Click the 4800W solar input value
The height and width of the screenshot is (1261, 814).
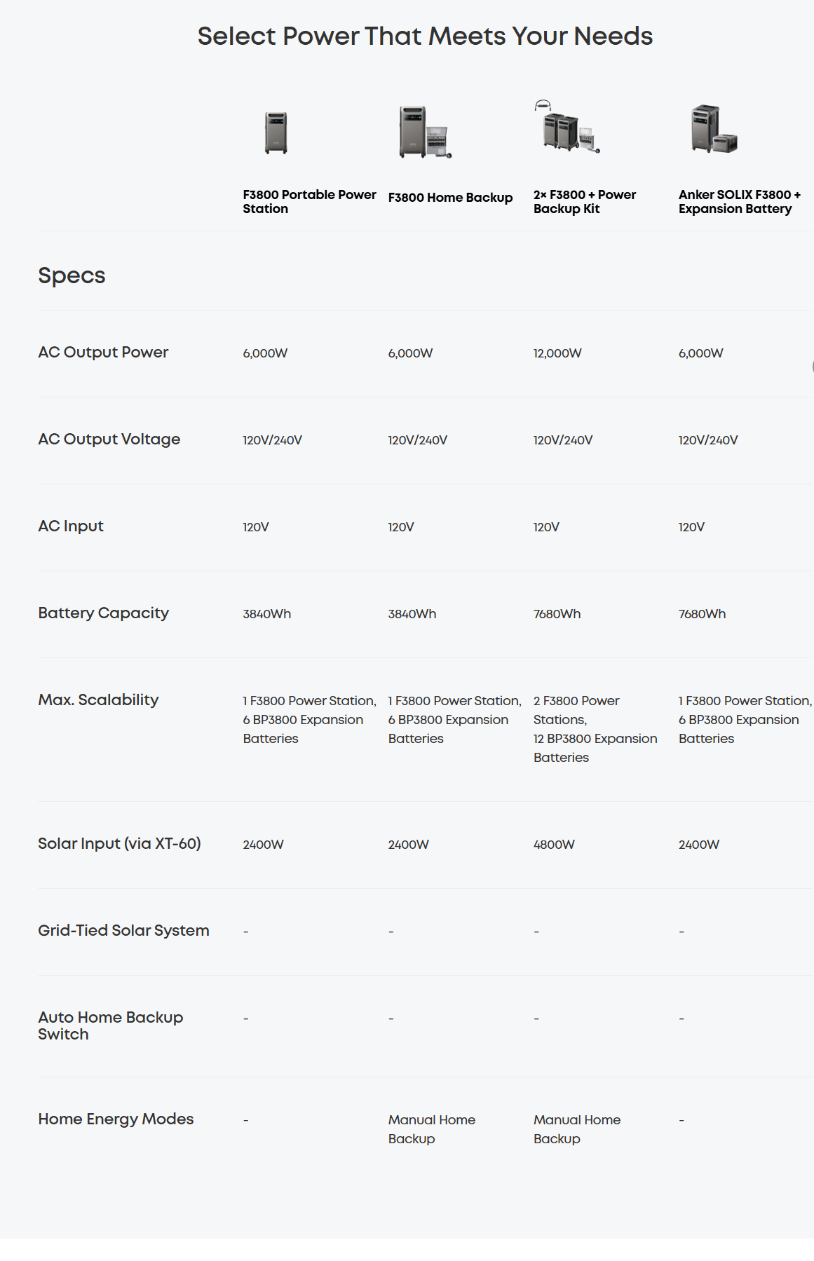pyautogui.click(x=554, y=845)
